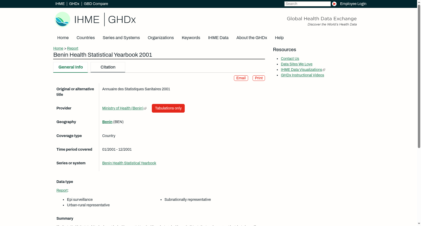Click the Print button

coord(259,78)
